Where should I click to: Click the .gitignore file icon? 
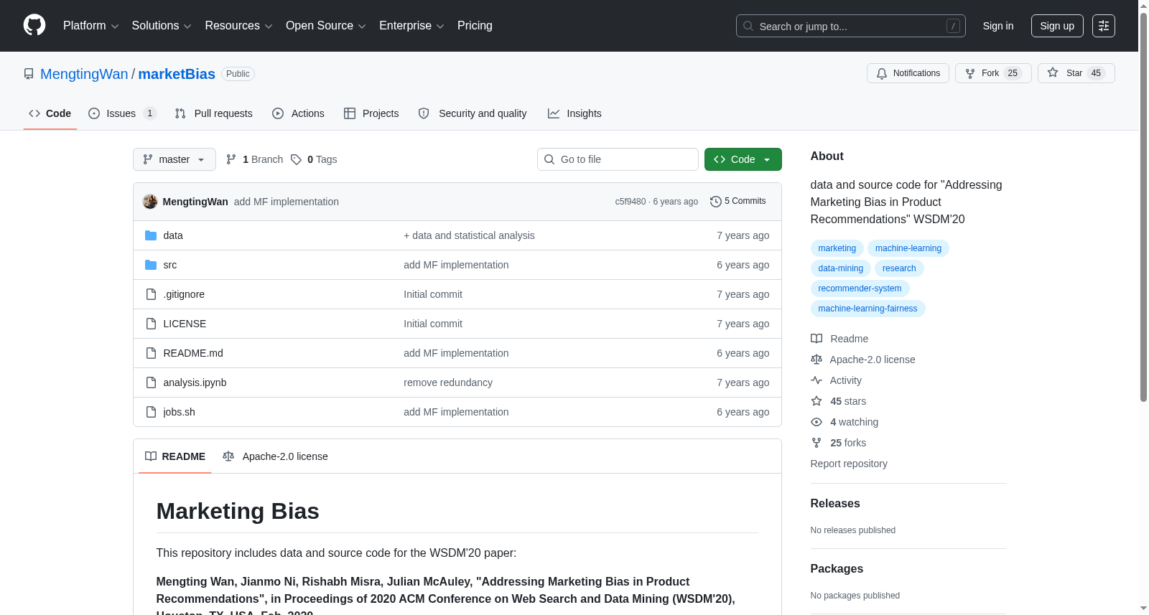(151, 294)
